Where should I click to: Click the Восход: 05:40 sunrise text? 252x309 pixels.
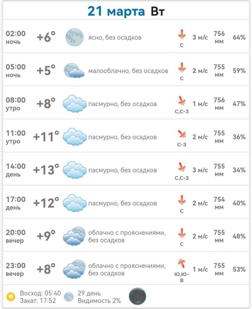[x=40, y=293]
